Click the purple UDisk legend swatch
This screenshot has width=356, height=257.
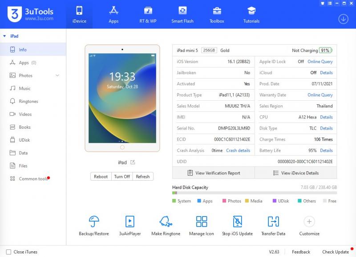tap(274, 201)
